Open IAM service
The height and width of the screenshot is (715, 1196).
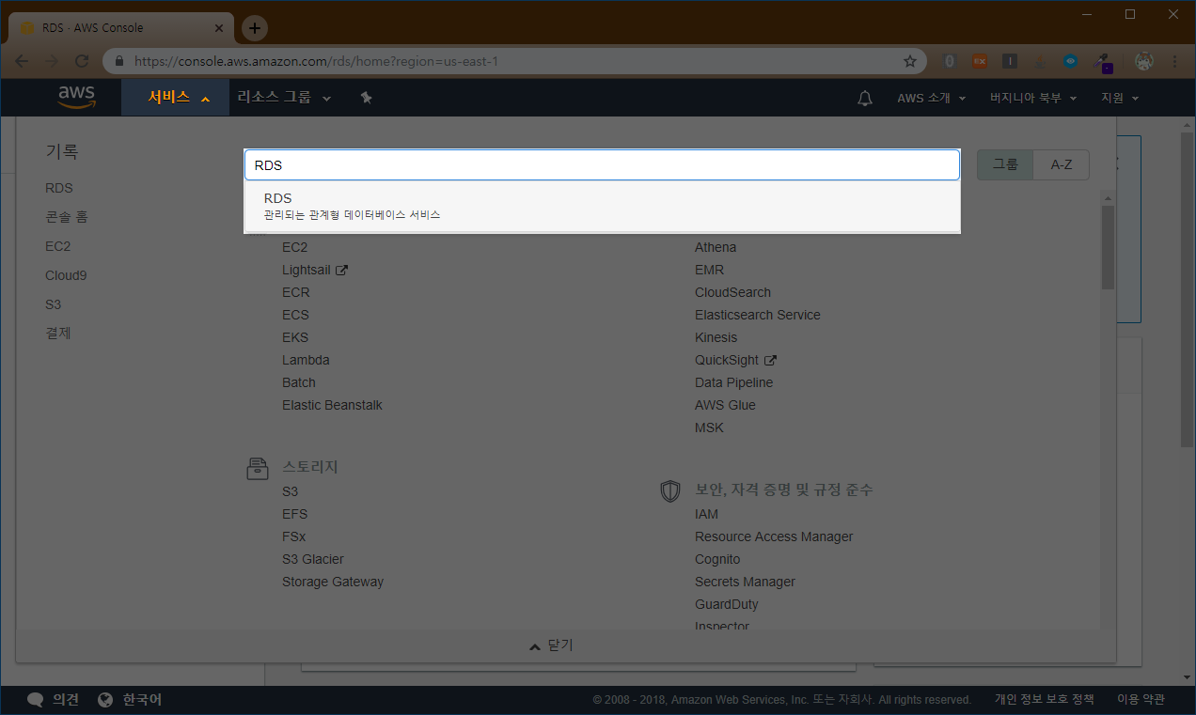pyautogui.click(x=706, y=514)
